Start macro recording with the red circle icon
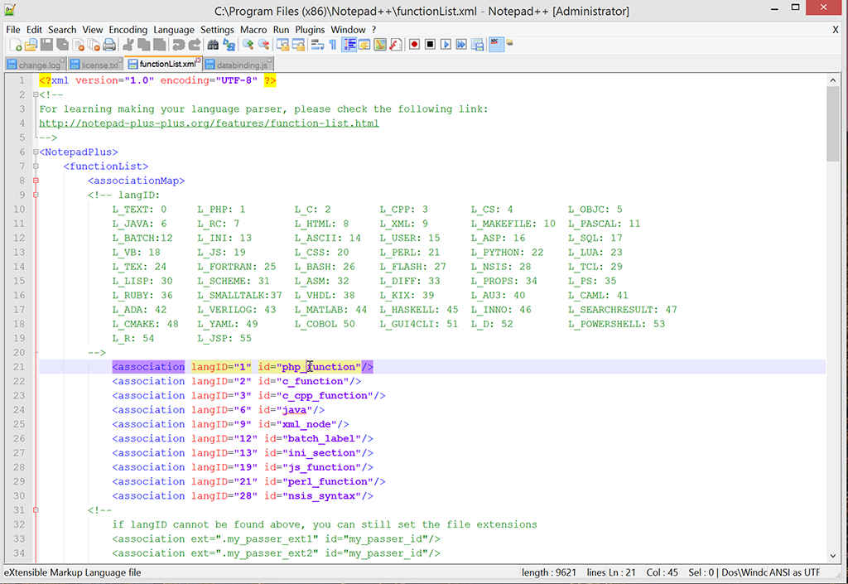 pyautogui.click(x=414, y=45)
